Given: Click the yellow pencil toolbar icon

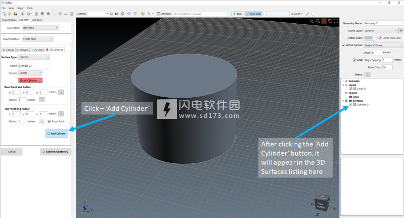Looking at the screenshot, I should point(307,14).
